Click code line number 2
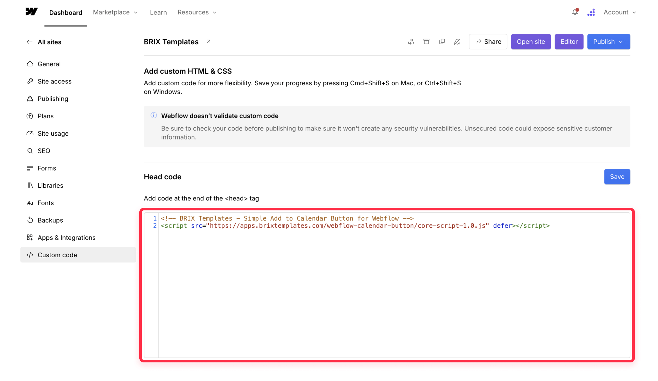The height and width of the screenshot is (381, 658). [x=155, y=226]
